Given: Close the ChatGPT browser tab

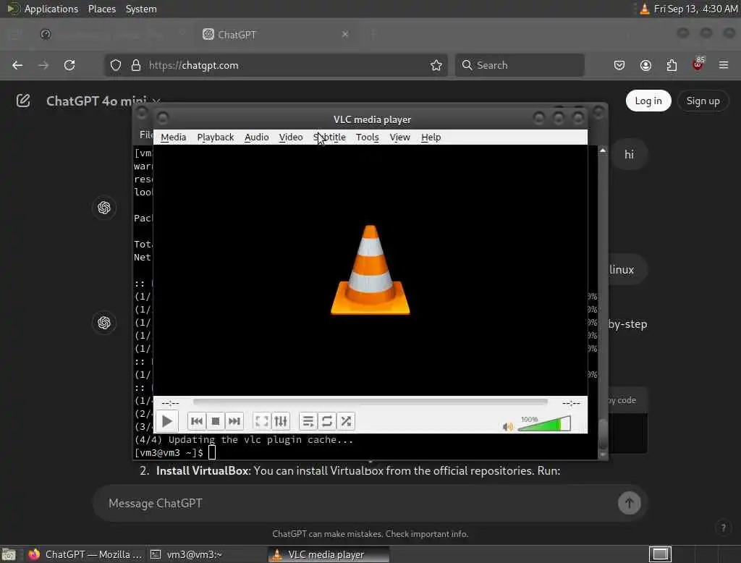Looking at the screenshot, I should click(x=345, y=34).
